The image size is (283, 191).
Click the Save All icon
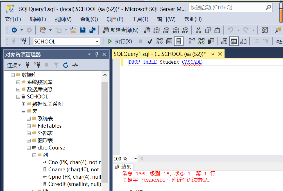tap(92, 30)
